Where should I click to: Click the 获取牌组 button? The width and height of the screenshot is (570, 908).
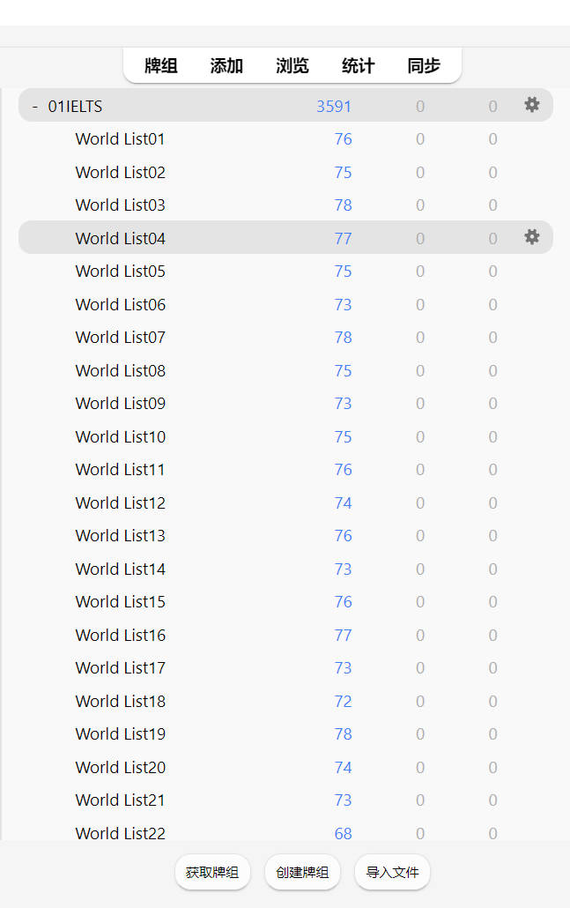(x=212, y=873)
